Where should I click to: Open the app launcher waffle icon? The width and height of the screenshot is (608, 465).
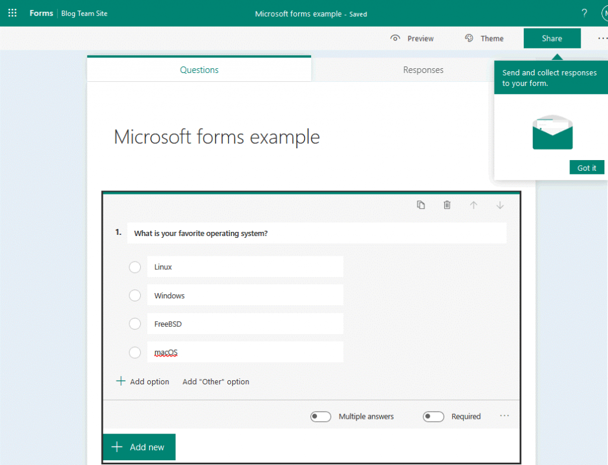(x=12, y=13)
